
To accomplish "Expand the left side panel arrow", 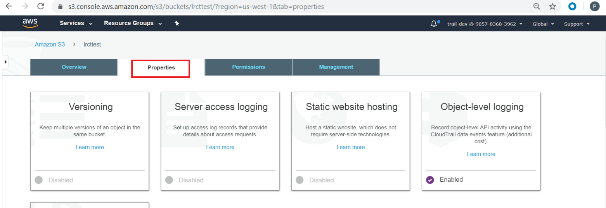I will (5, 62).
